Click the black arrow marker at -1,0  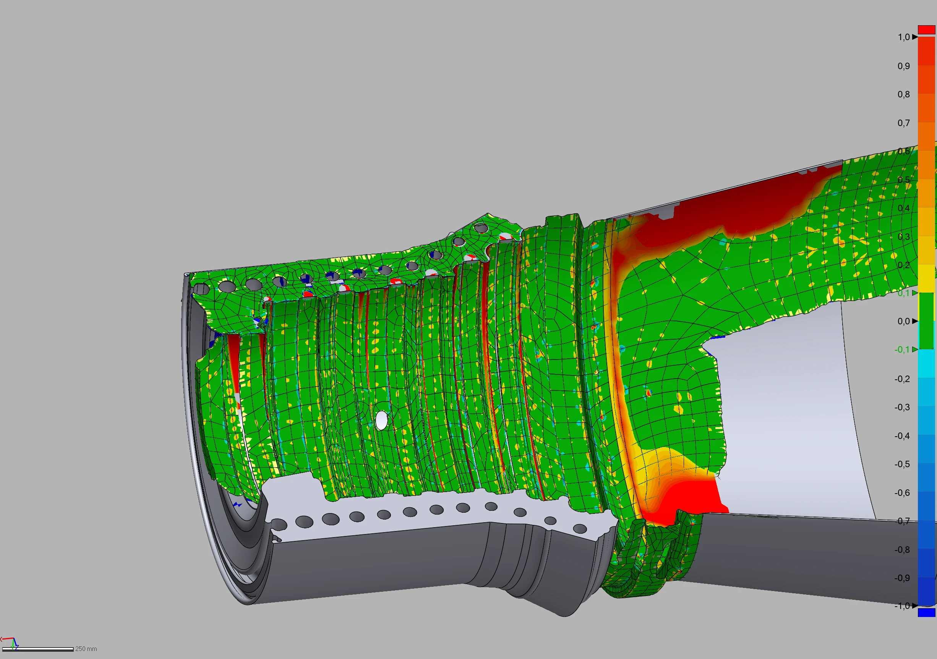pyautogui.click(x=915, y=606)
